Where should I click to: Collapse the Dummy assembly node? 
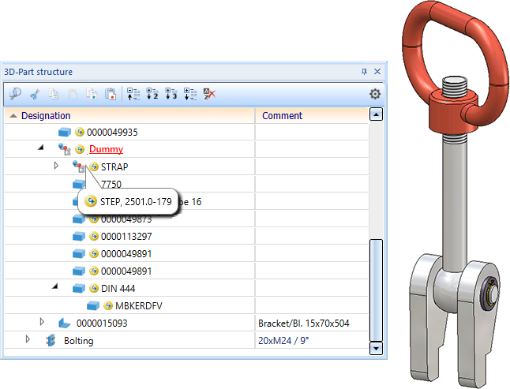click(41, 148)
